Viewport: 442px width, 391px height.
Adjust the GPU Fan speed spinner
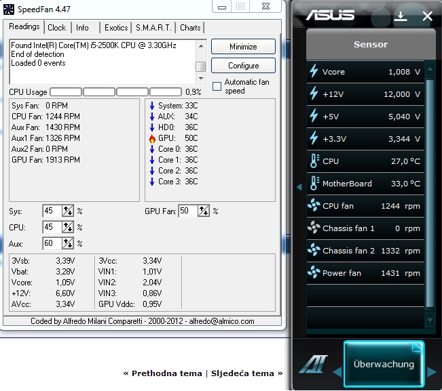(204, 211)
